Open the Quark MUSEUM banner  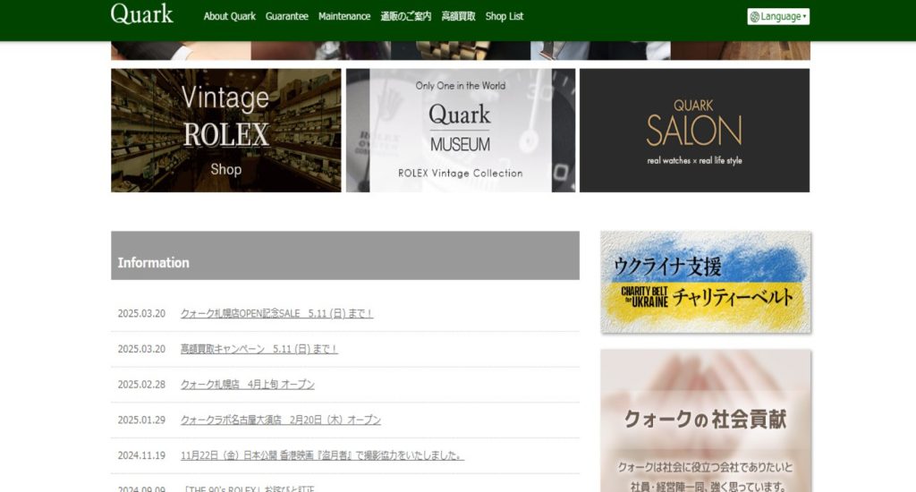tap(461, 131)
